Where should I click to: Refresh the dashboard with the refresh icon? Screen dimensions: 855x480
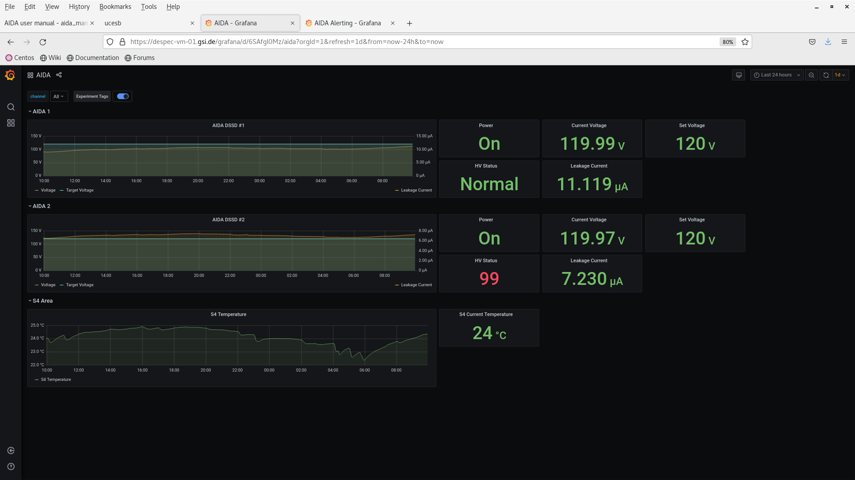pyautogui.click(x=826, y=75)
